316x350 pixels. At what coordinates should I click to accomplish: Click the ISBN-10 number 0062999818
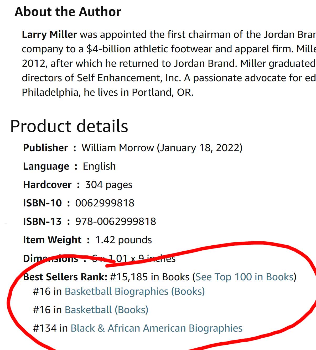(105, 203)
